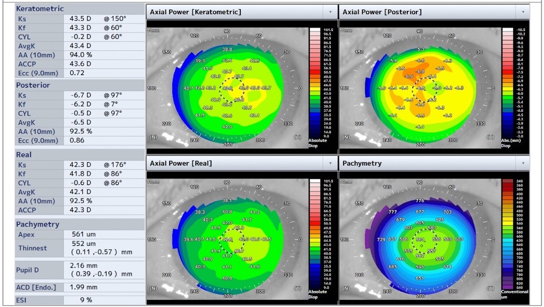
Task: Click the Pachymetry map color scale legend
Action: tap(507, 234)
